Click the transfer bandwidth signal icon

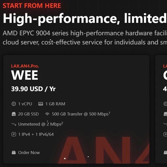tap(47, 114)
